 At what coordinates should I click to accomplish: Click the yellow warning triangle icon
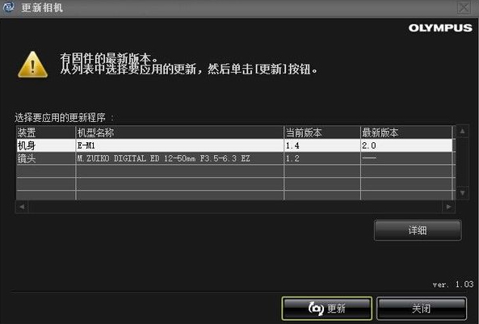pos(32,65)
